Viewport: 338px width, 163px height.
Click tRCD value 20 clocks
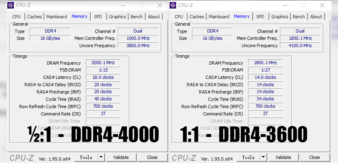point(103,85)
